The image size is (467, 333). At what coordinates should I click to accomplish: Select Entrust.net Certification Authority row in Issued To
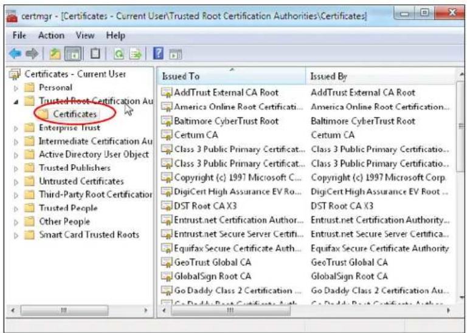coord(238,220)
